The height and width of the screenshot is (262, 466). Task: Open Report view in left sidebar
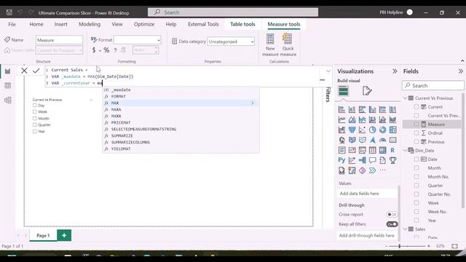8,71
